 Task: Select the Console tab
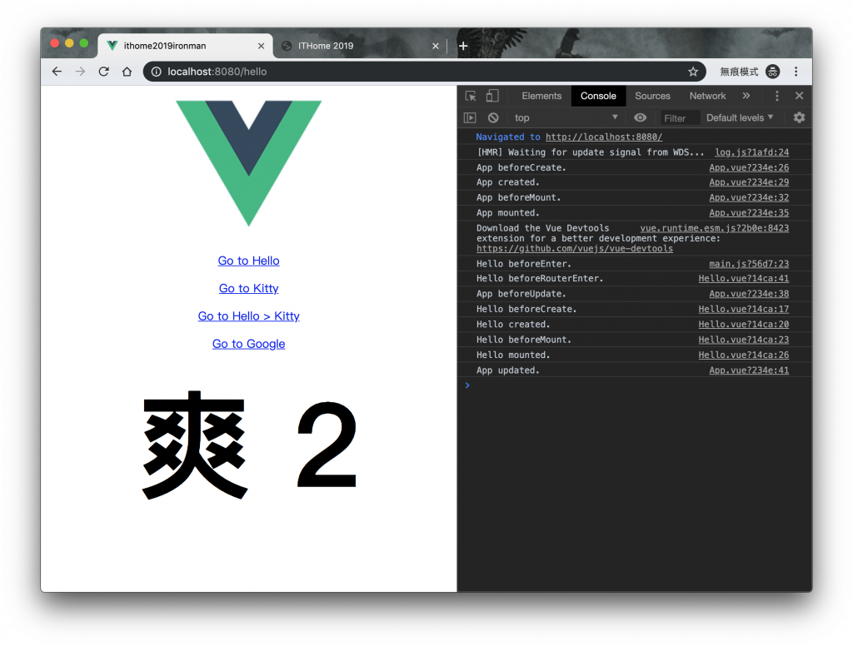click(598, 96)
